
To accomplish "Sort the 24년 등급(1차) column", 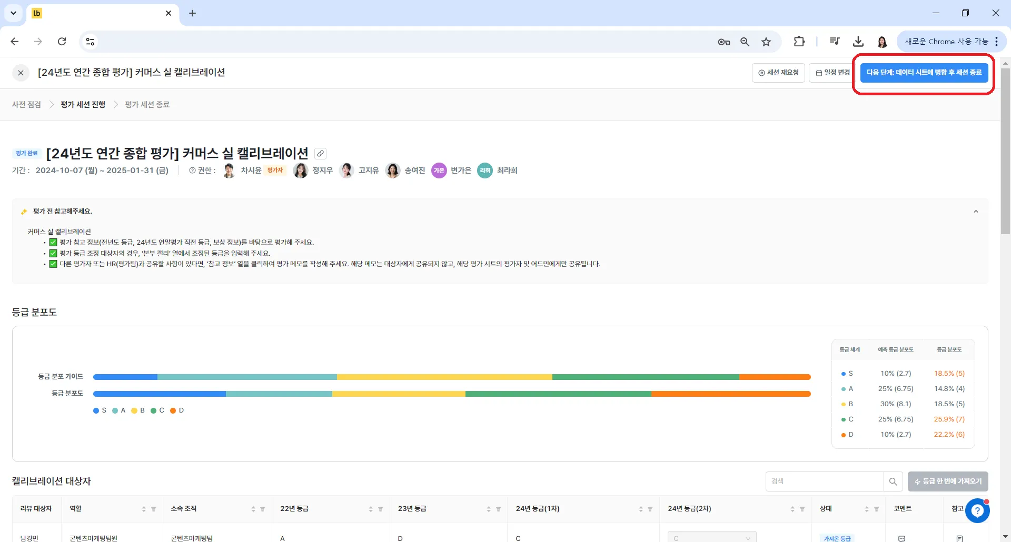I will [x=641, y=509].
